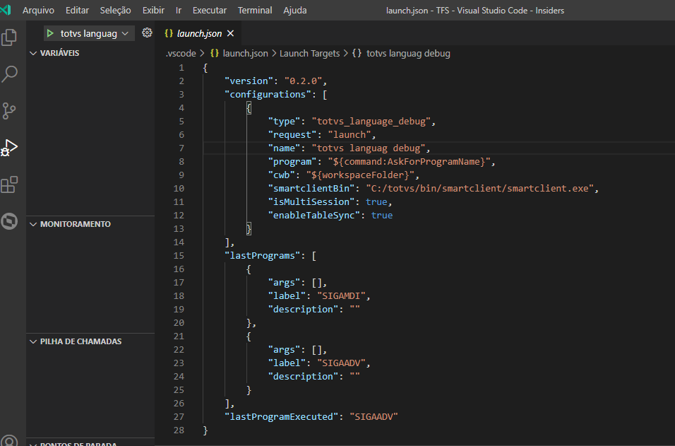This screenshot has width=675, height=446.
Task: Open the Ajuda menu
Action: click(x=295, y=11)
